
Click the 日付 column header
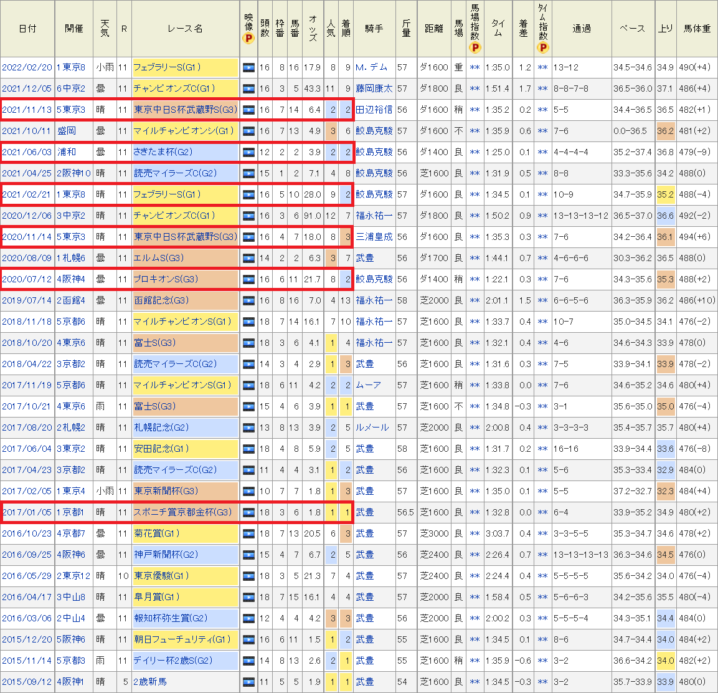27,29
